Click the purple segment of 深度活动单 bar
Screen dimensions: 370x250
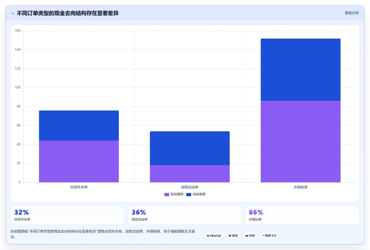(x=190, y=174)
